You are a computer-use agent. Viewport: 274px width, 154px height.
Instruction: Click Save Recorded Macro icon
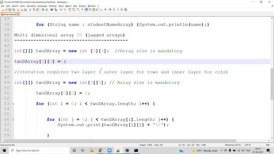[x=125, y=9]
